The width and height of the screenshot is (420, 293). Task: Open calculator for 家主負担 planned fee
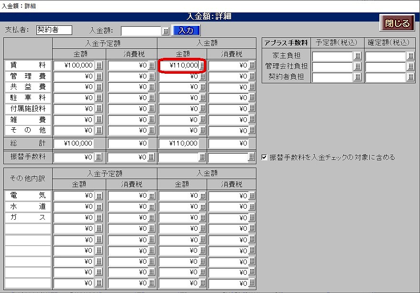tap(357, 56)
